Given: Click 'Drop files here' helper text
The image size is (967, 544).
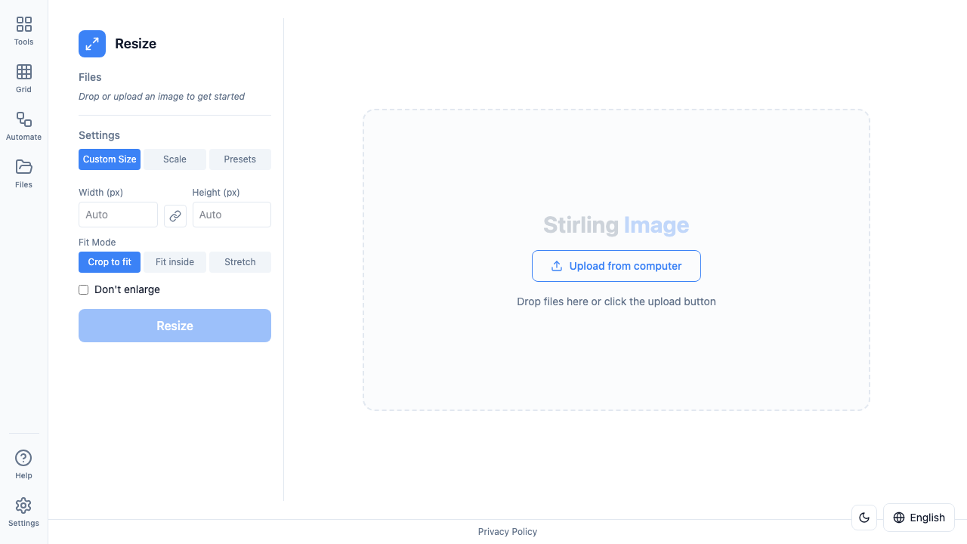Looking at the screenshot, I should [616, 301].
